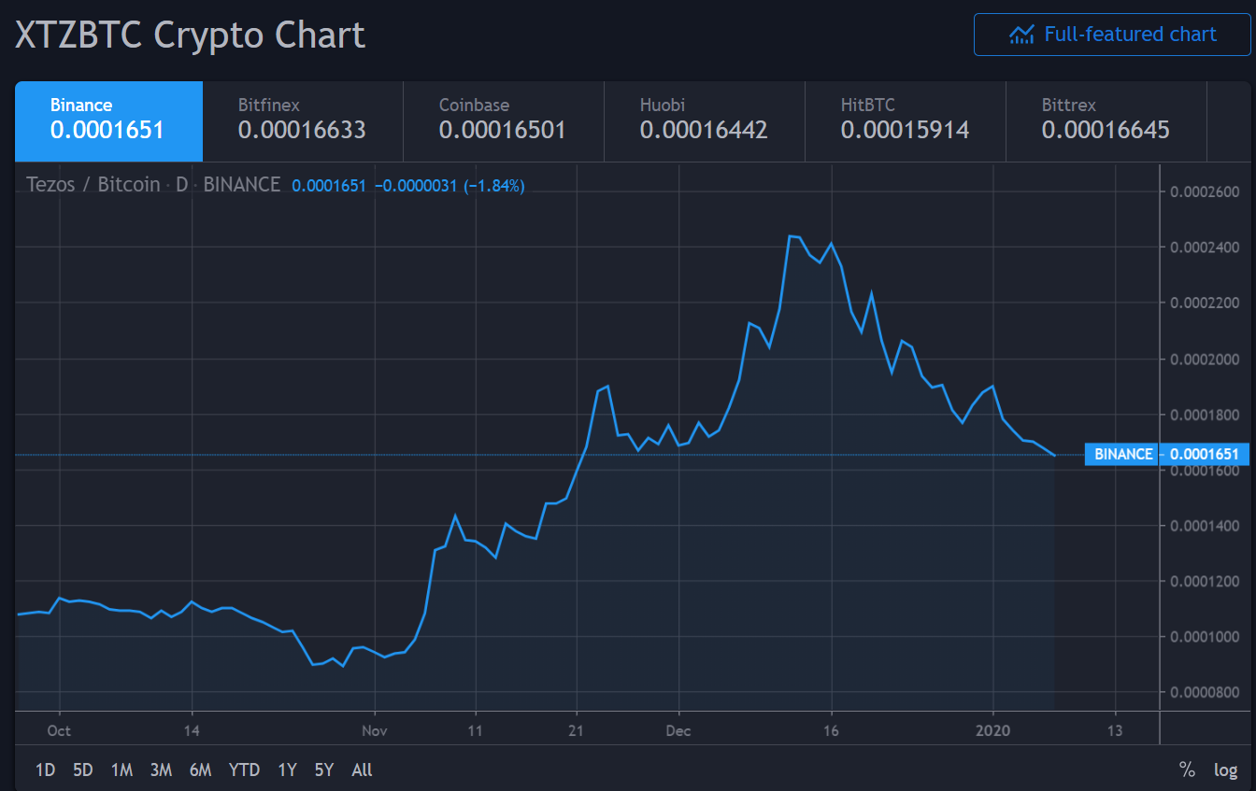Screen dimensions: 1256x791
Task: Click the chart icon in Full-featured chart button
Action: tap(1021, 35)
